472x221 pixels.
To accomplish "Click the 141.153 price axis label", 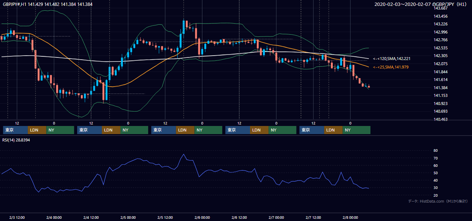I will pos(440,95).
